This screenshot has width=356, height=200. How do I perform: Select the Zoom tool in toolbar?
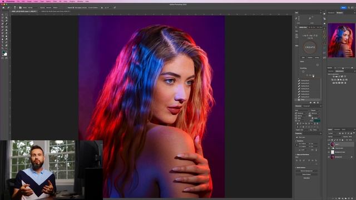point(2,48)
